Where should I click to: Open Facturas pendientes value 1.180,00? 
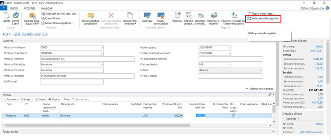(318, 68)
